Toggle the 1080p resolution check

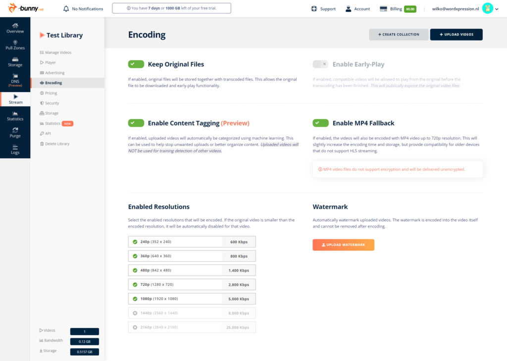click(x=135, y=299)
